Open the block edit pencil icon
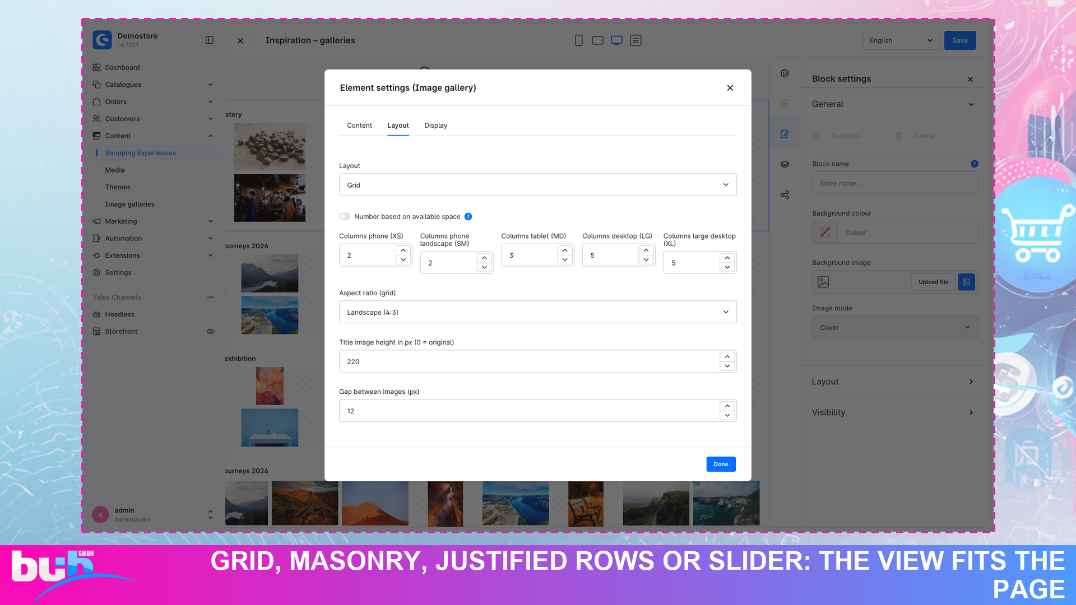 point(785,134)
